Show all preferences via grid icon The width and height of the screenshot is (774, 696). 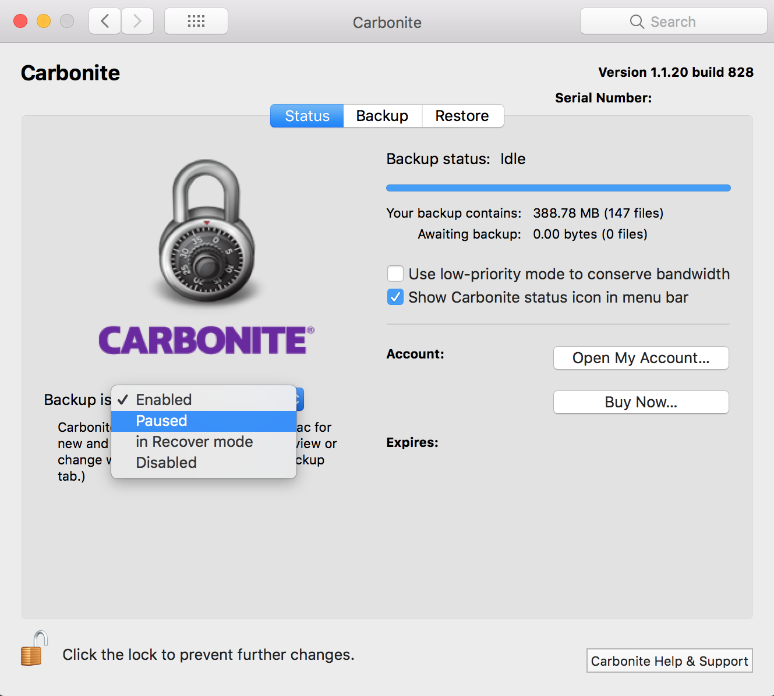pos(196,22)
